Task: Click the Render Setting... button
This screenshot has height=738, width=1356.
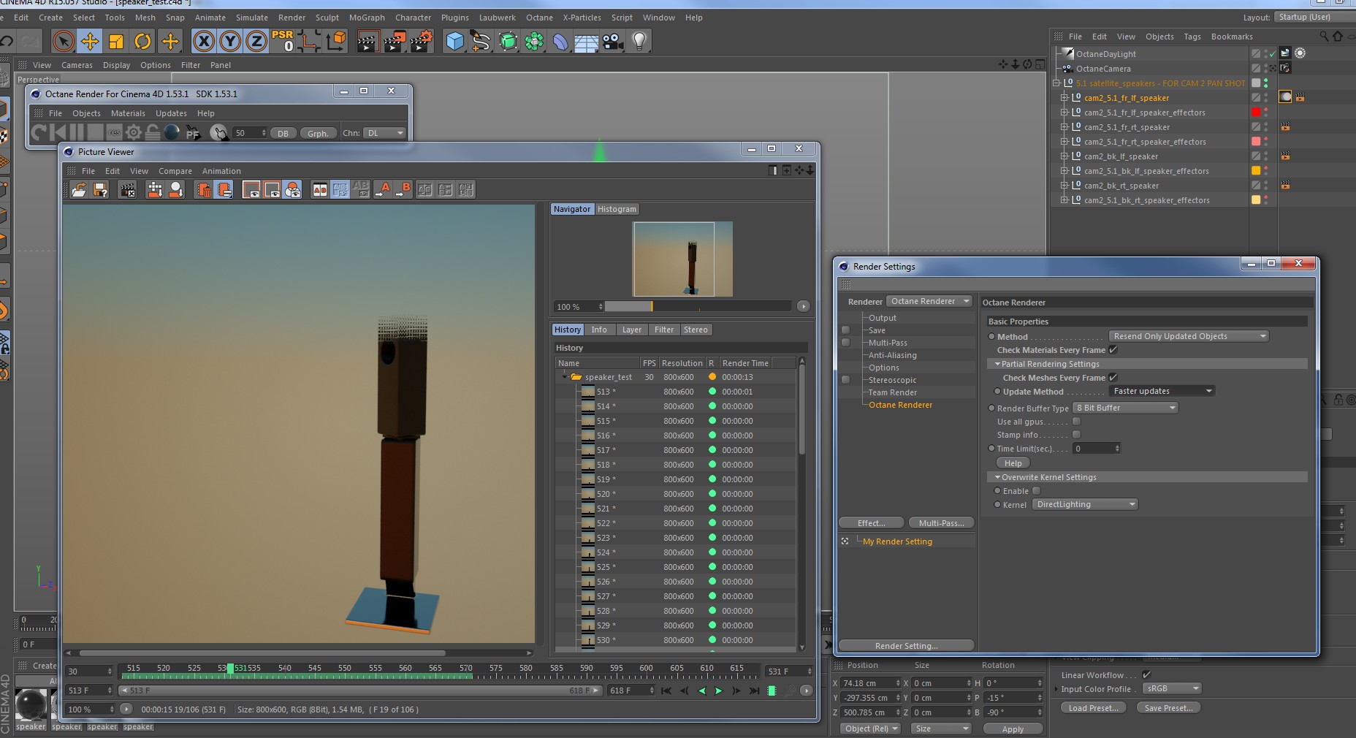Action: click(x=906, y=646)
